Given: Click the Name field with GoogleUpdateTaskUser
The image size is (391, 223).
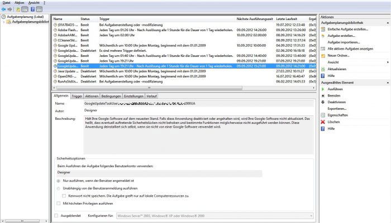Looking at the screenshot, I should 198,104.
